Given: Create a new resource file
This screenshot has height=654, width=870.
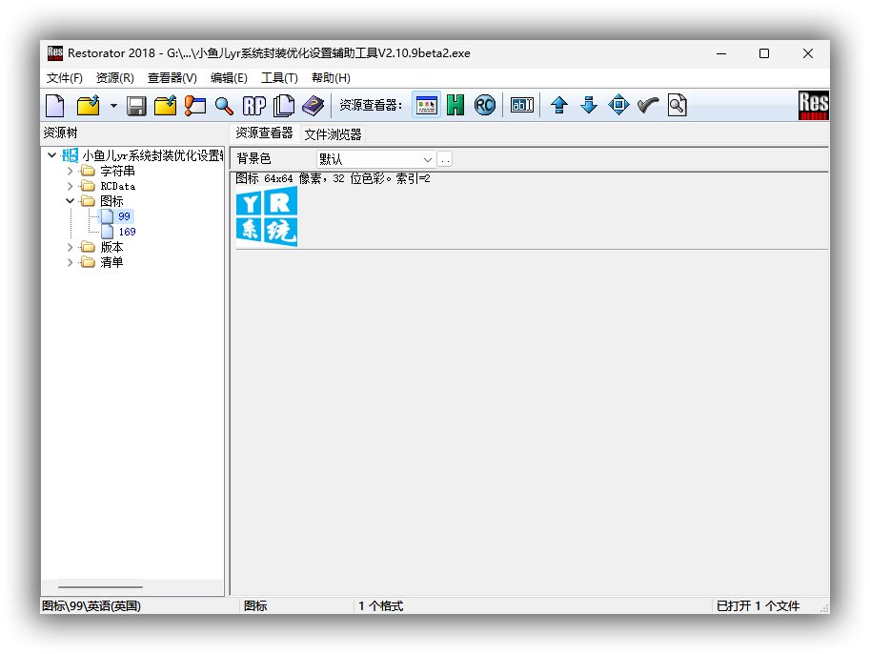Looking at the screenshot, I should tap(54, 105).
